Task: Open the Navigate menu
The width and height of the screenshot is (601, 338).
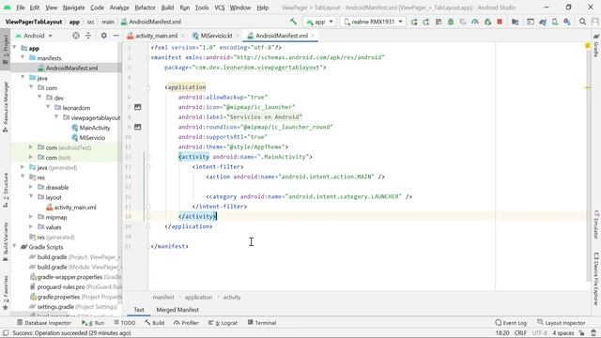Action: [x=73, y=8]
